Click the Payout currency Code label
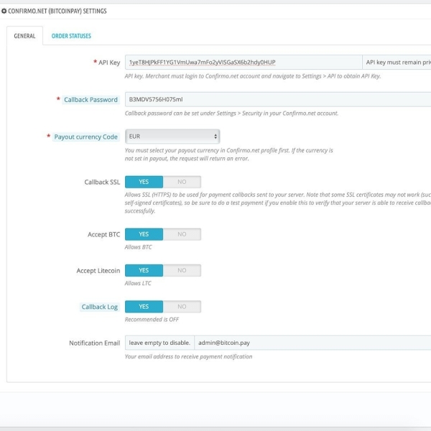The height and width of the screenshot is (431, 431). pyautogui.click(x=85, y=137)
